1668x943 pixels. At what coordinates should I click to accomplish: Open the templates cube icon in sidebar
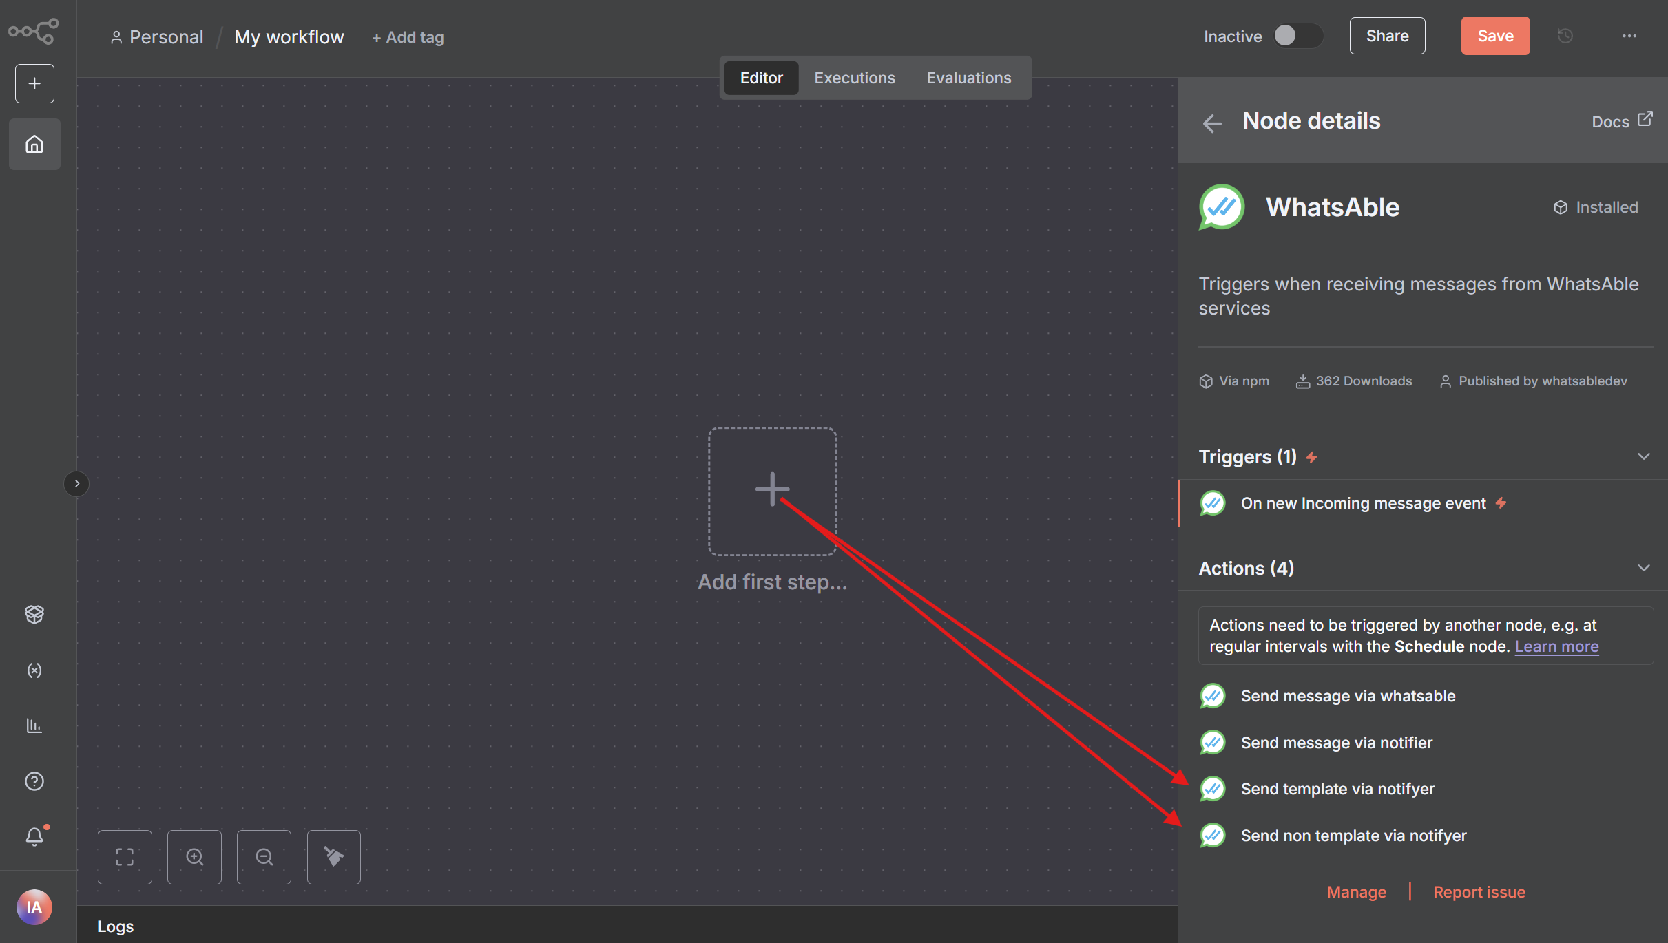pos(34,614)
